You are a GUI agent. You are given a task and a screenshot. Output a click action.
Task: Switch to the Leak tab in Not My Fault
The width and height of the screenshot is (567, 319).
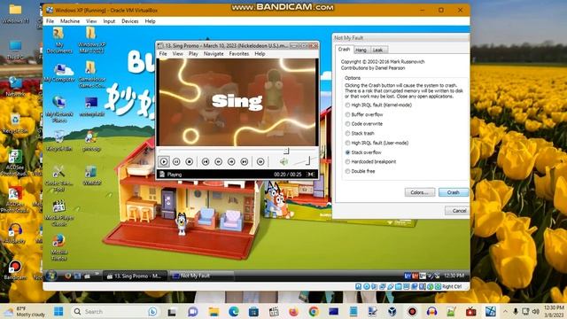[378, 50]
